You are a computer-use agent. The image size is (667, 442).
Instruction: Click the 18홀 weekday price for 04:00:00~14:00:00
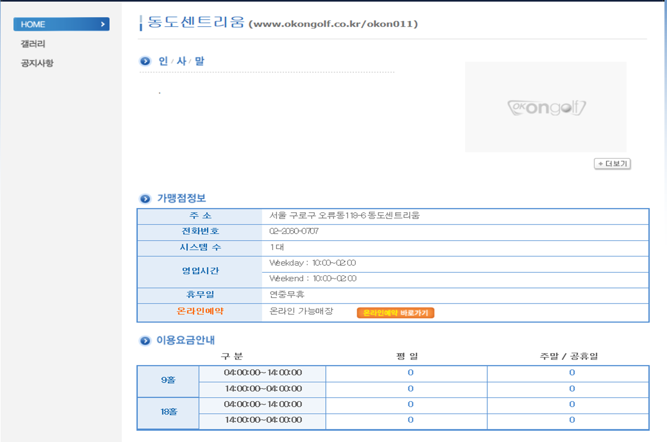coord(410,404)
